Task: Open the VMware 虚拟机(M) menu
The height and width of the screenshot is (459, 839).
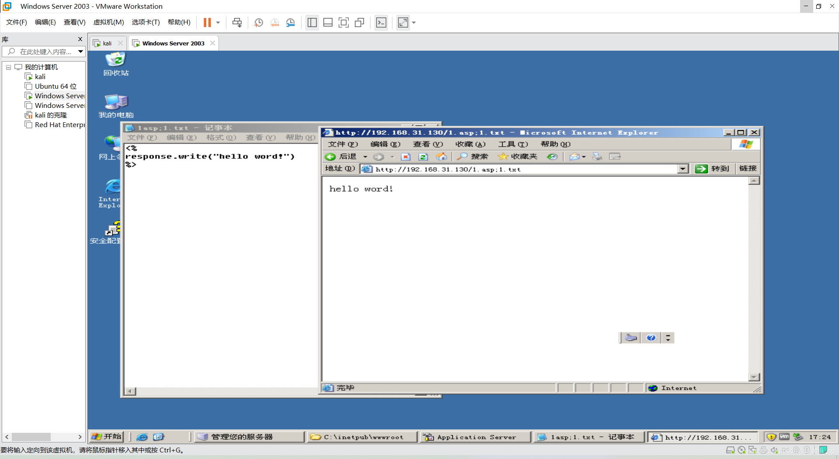Action: click(x=109, y=22)
